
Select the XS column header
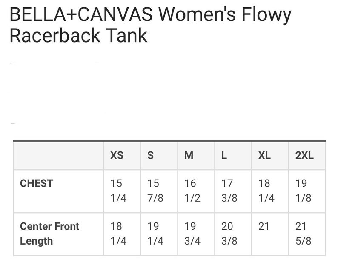pos(117,155)
